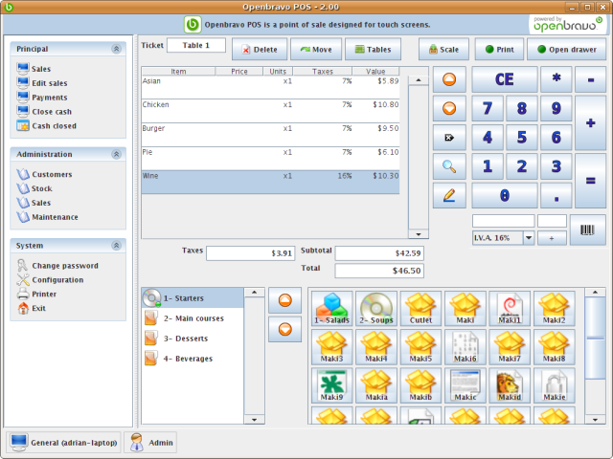Open Sales in the Principal panel
This screenshot has height=459, width=613.
click(34, 69)
